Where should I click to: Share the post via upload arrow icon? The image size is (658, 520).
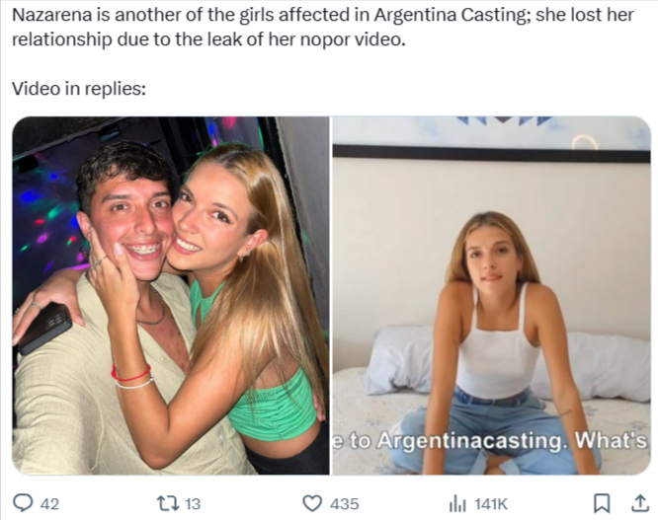(x=640, y=503)
